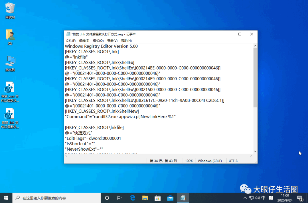Click the line [HKEY_CLASSES_ROOT\.lnk\ShellEx]
The image size is (308, 203).
[x=100, y=62]
